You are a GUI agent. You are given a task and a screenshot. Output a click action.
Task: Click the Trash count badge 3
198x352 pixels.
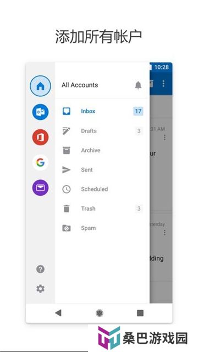click(139, 208)
